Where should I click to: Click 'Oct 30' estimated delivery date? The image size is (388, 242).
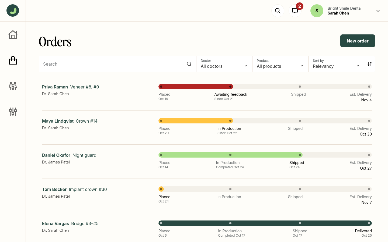point(366,134)
